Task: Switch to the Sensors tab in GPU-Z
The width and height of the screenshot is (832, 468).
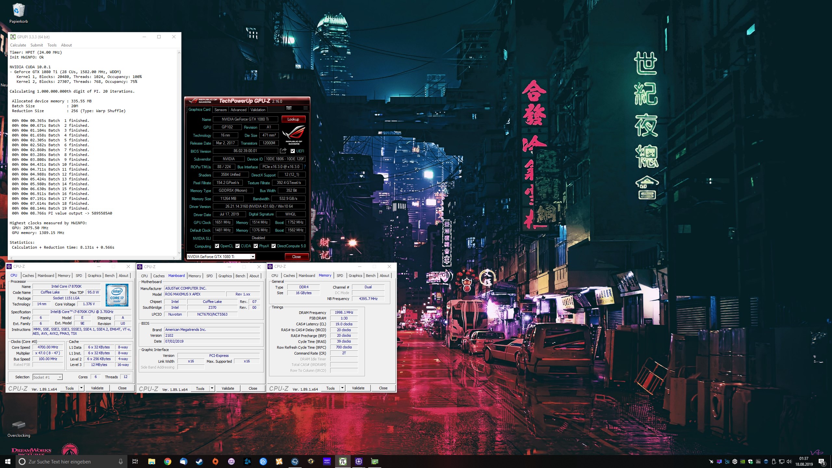Action: (220, 110)
